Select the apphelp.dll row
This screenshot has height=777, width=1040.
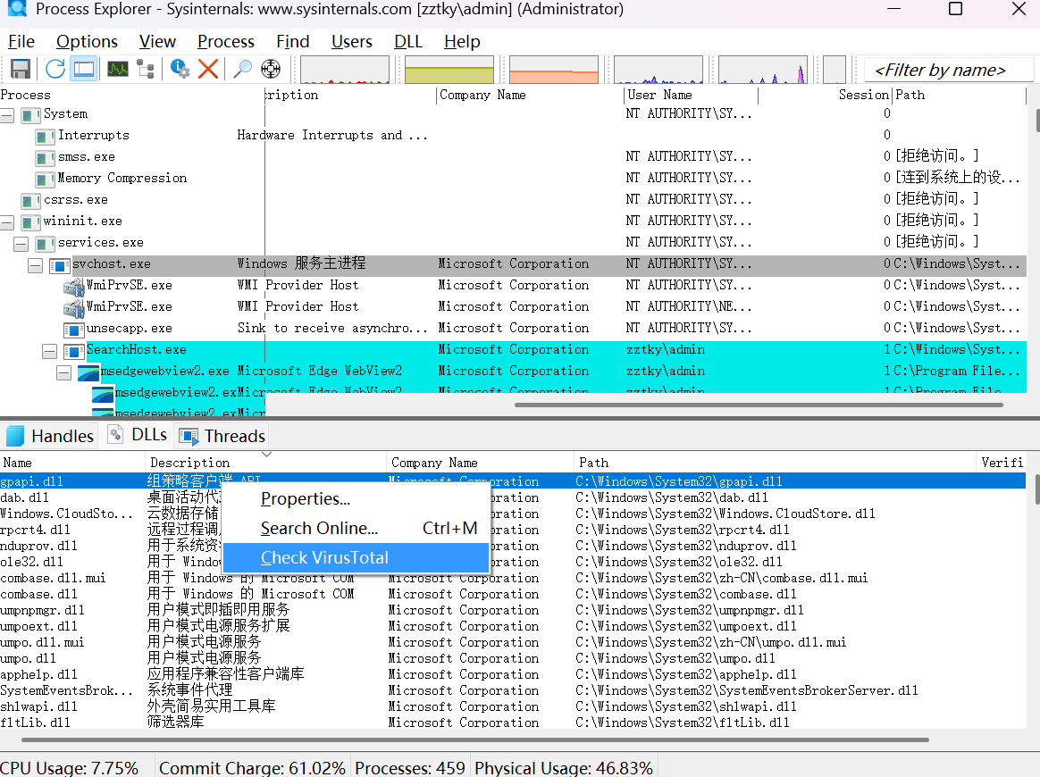pos(513,674)
